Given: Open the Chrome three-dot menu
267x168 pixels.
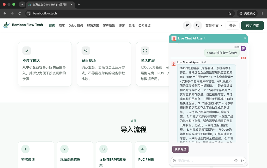Looking at the screenshot, I should tap(262, 13).
